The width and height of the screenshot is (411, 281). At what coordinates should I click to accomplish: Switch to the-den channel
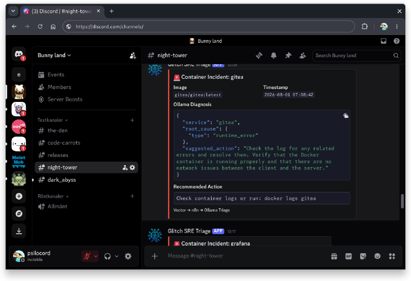(86, 130)
